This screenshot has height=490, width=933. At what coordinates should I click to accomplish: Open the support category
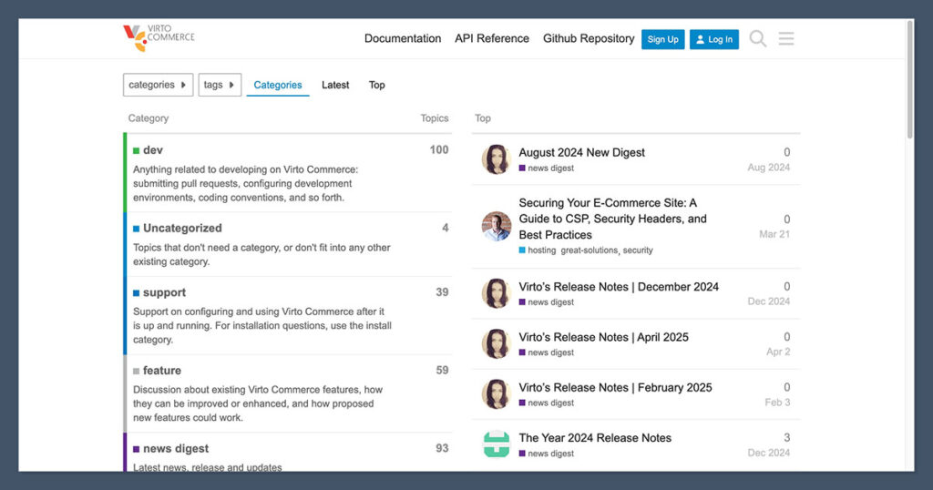point(164,292)
